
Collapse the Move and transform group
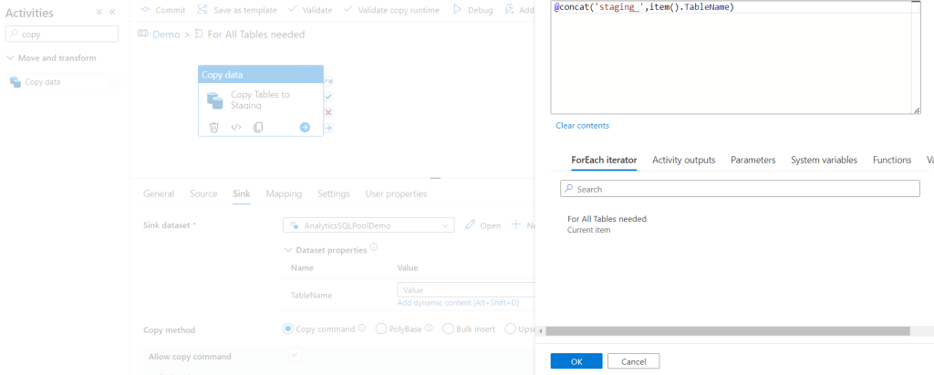[11, 58]
